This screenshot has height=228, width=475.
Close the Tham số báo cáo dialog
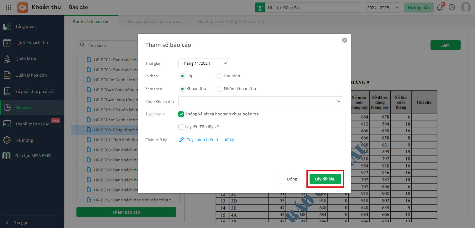pyautogui.click(x=345, y=40)
